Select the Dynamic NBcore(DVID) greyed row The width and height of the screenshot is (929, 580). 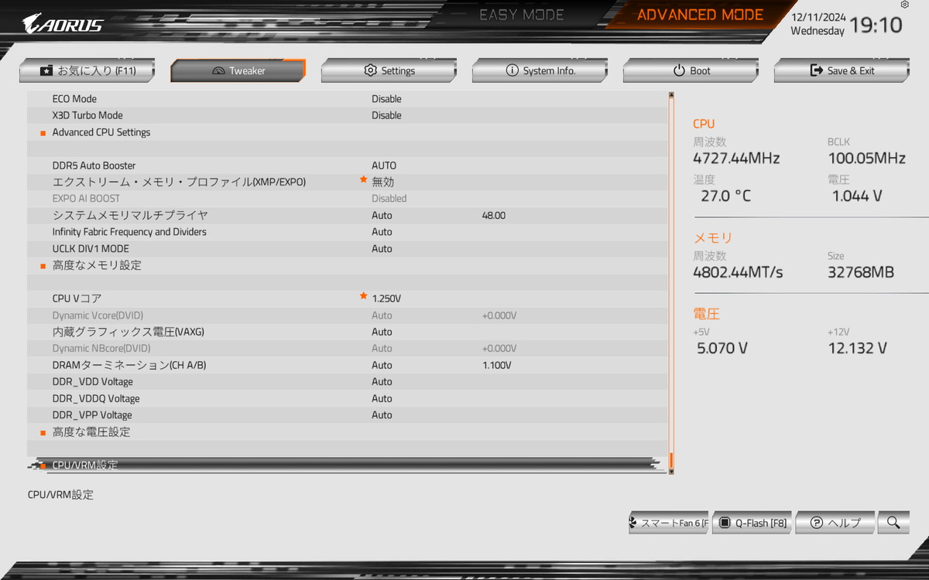(348, 349)
